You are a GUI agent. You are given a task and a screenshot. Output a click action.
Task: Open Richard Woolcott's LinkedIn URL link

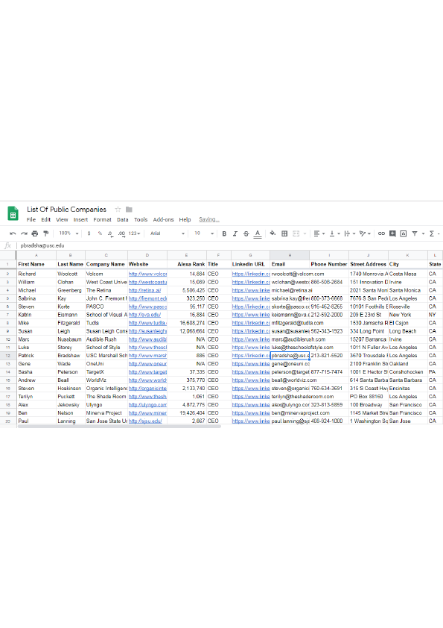click(251, 274)
